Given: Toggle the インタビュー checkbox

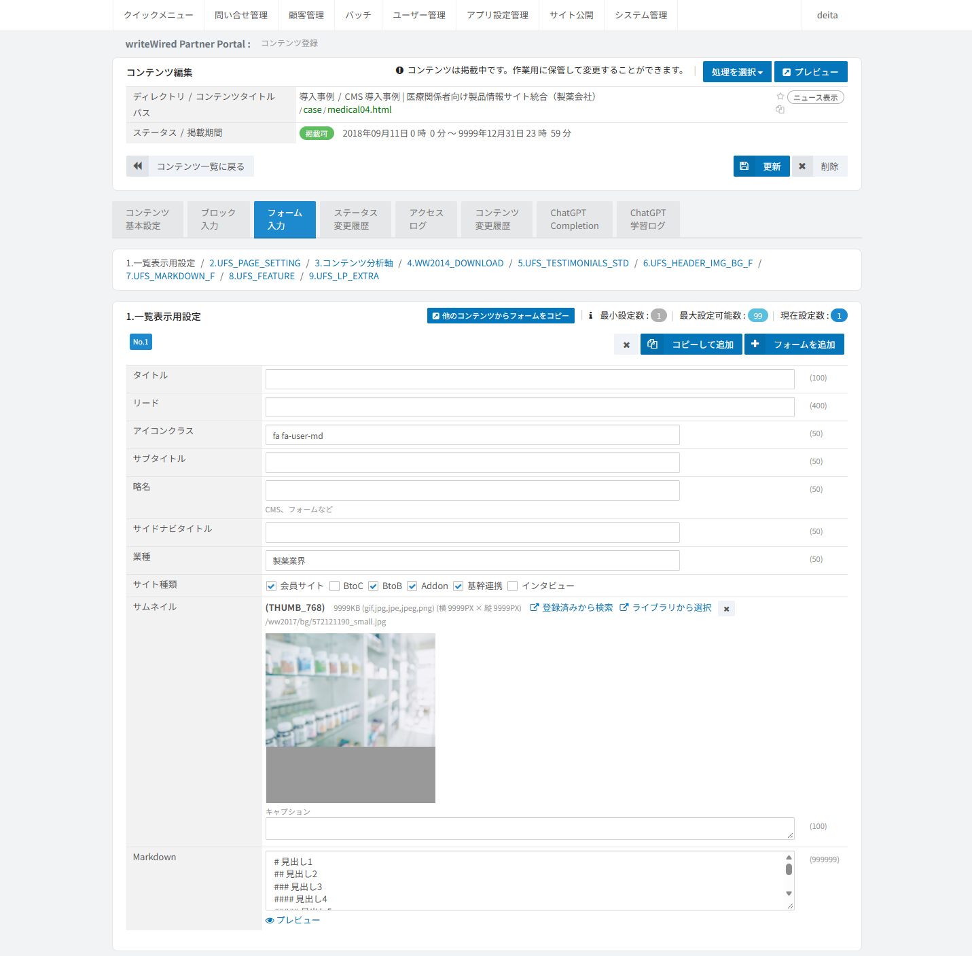Looking at the screenshot, I should tap(513, 586).
